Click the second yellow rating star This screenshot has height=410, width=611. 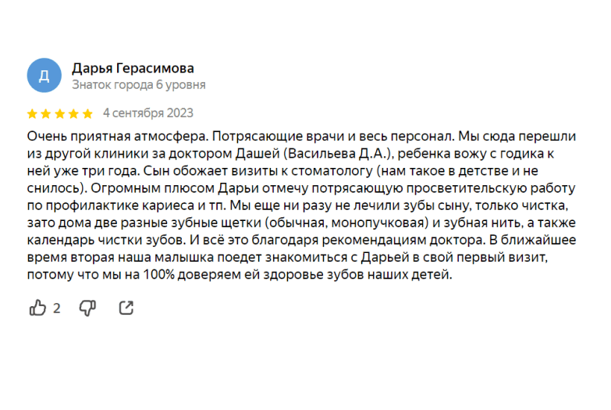tap(46, 114)
